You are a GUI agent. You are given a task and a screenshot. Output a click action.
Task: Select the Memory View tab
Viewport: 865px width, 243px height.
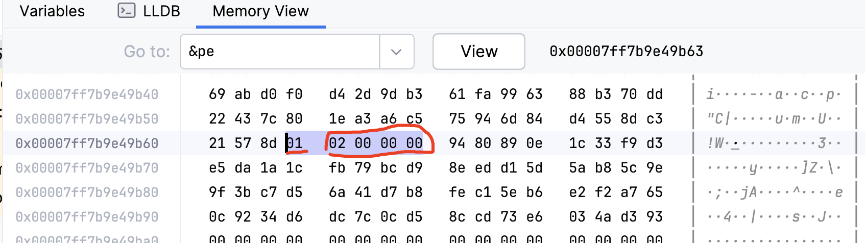point(260,11)
